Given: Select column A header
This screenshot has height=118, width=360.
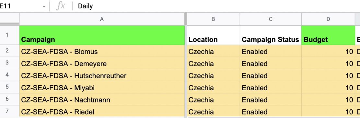Looking at the screenshot, I should (x=102, y=19).
